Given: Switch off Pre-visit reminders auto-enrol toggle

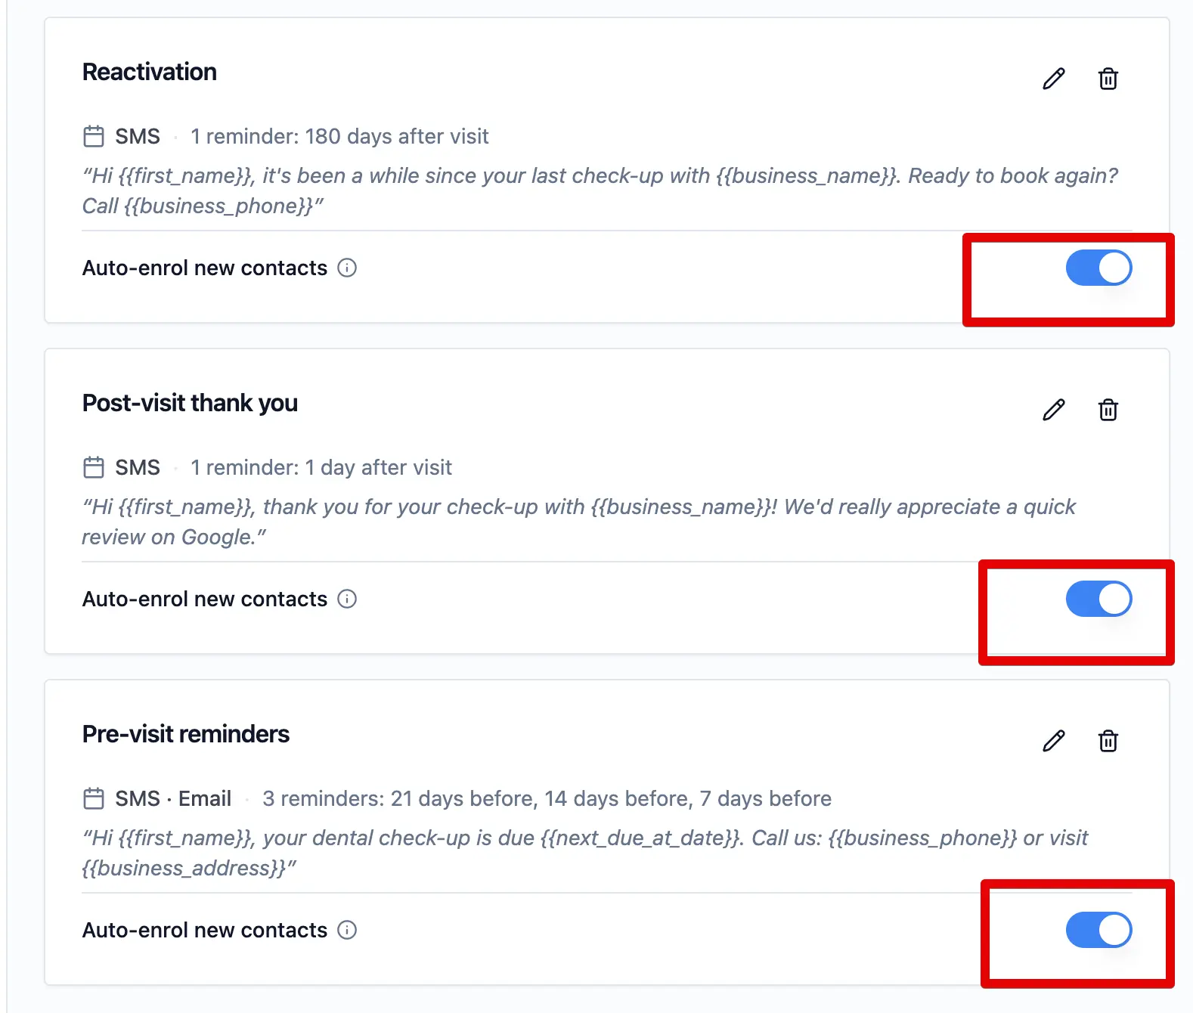Looking at the screenshot, I should point(1098,930).
